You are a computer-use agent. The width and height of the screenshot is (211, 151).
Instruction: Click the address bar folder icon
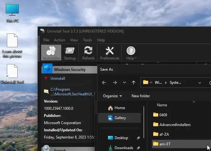pos(146,82)
